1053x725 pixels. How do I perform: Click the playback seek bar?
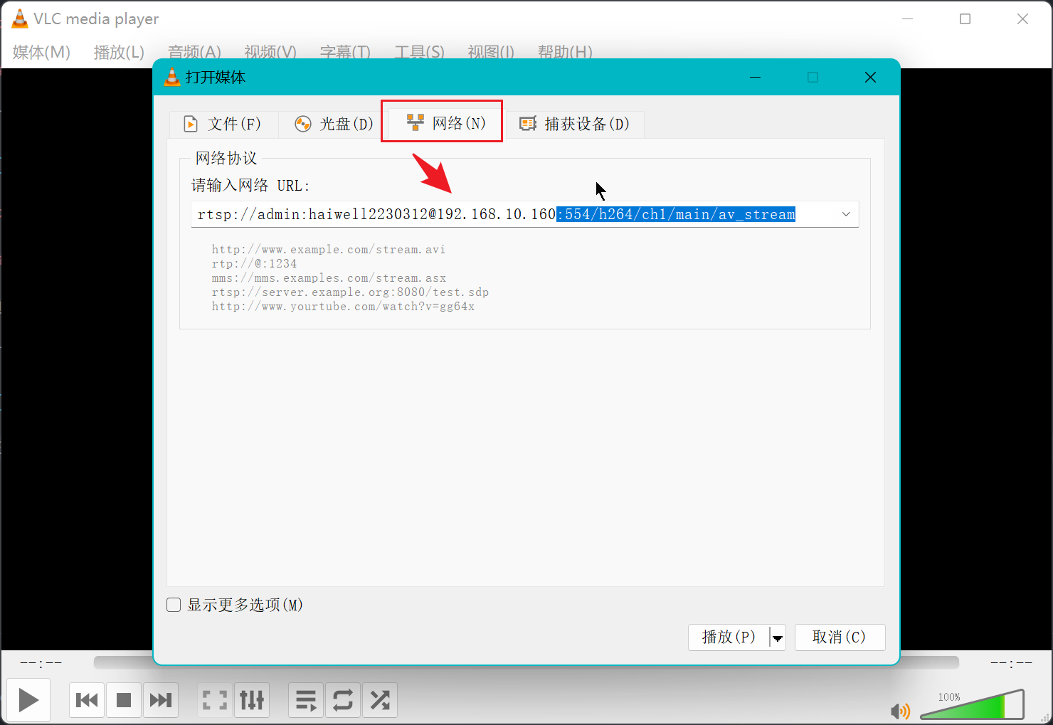pyautogui.click(x=526, y=662)
